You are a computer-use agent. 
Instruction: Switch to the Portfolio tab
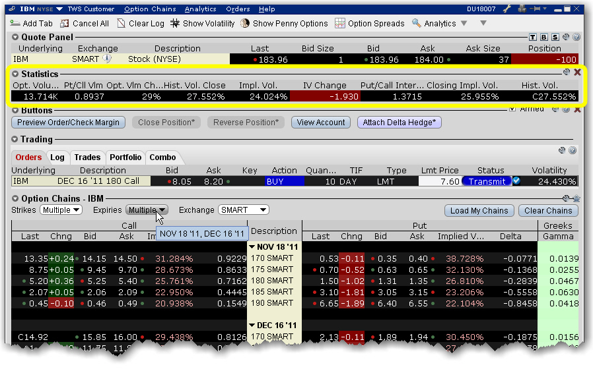coord(125,157)
